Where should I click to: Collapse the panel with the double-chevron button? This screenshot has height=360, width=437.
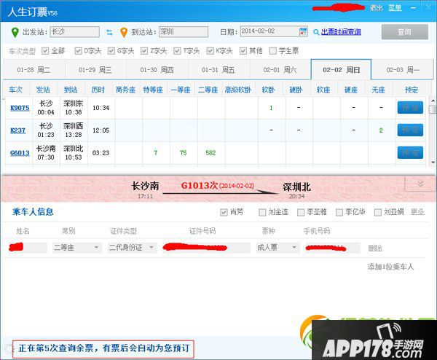(x=420, y=184)
